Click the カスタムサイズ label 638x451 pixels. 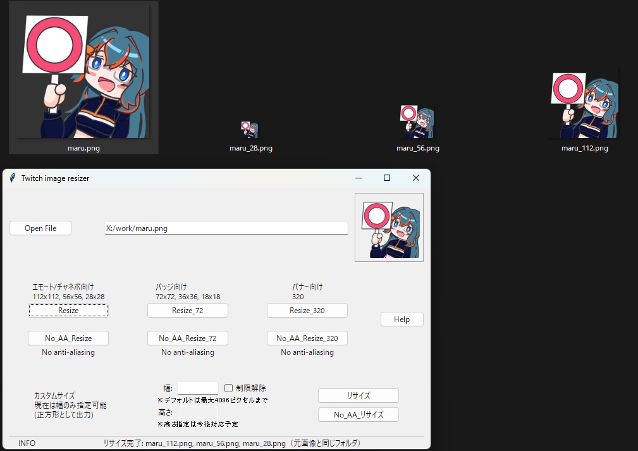54,395
